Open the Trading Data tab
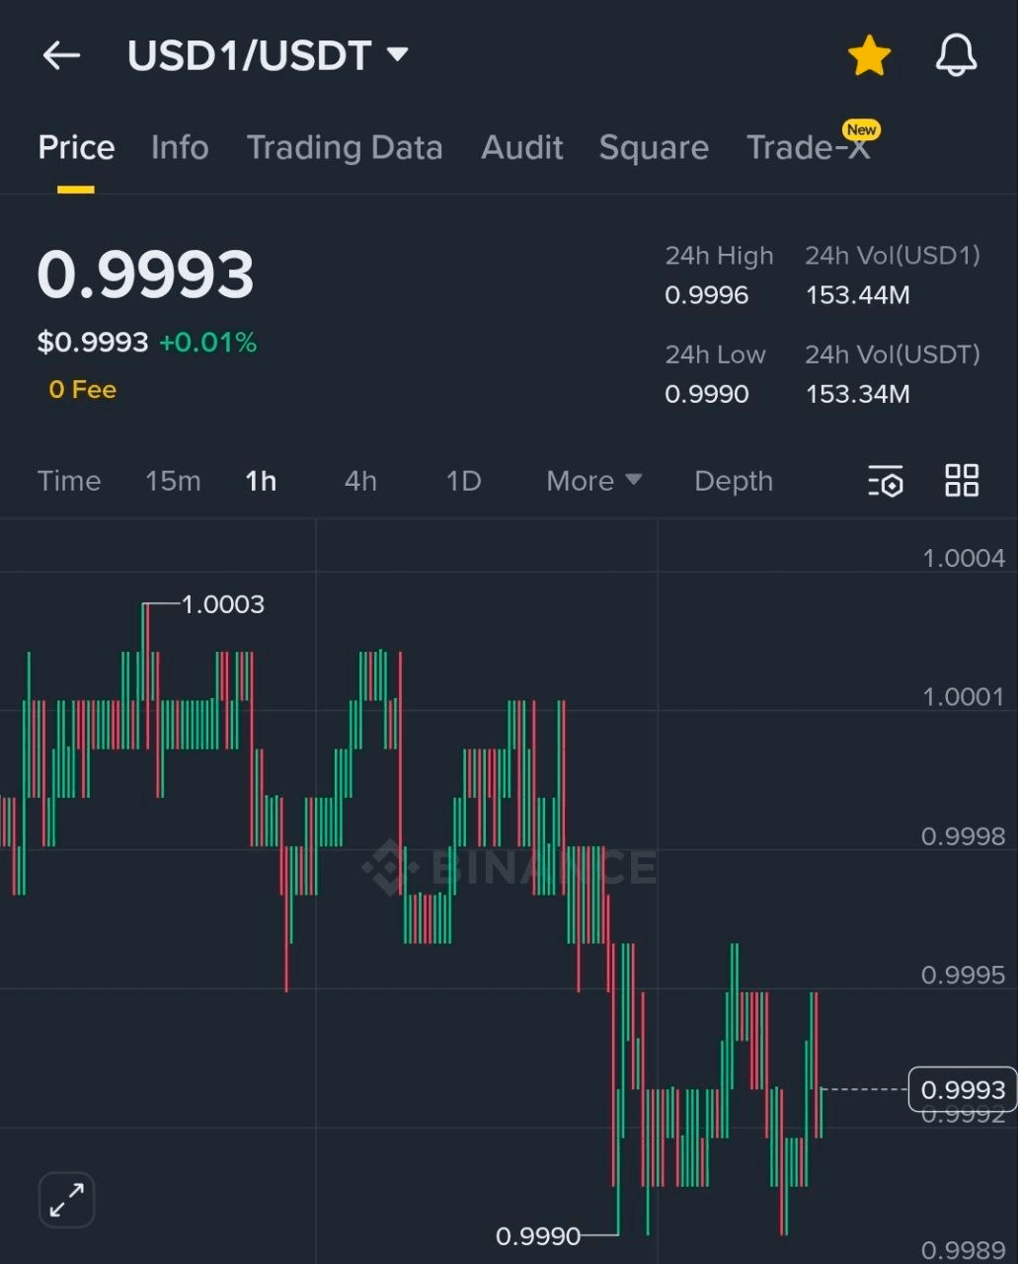The image size is (1018, 1264). pyautogui.click(x=344, y=148)
